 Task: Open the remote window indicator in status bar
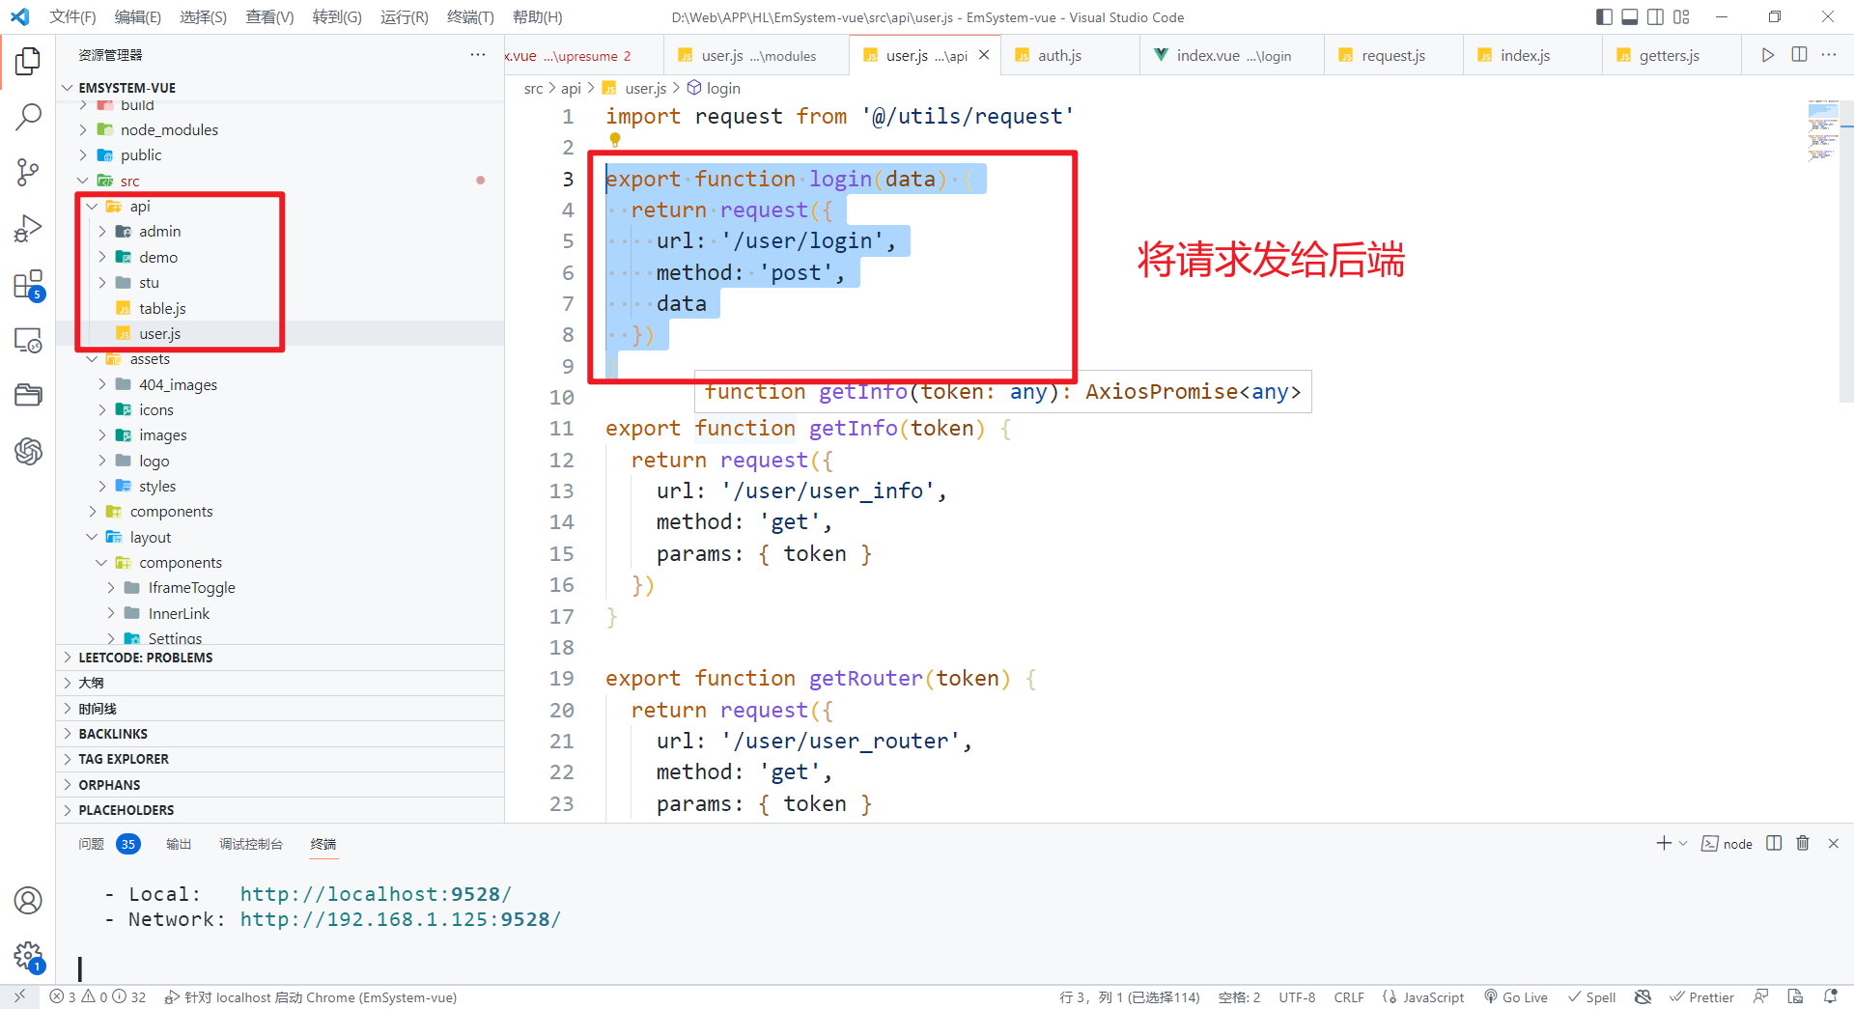pos(19,997)
